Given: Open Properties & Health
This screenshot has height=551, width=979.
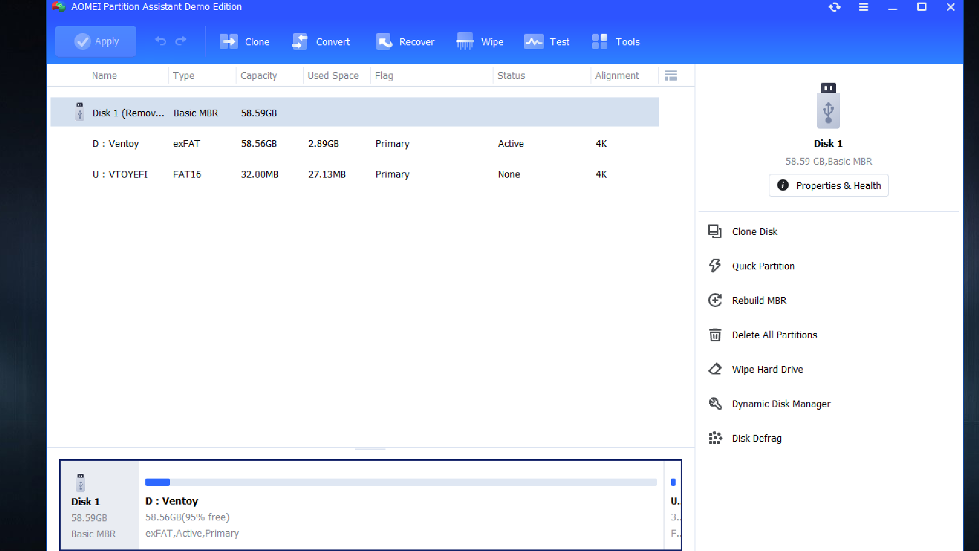Looking at the screenshot, I should pyautogui.click(x=829, y=186).
